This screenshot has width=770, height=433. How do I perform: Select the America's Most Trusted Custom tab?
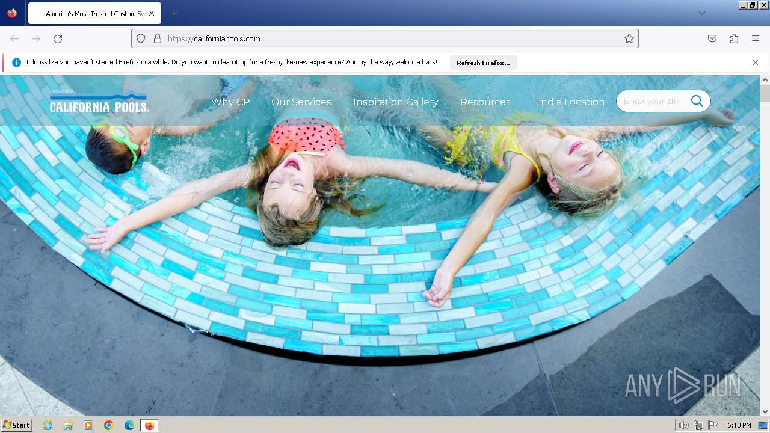[x=94, y=13]
